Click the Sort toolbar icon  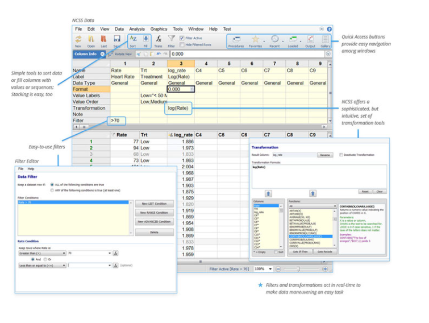132,40
